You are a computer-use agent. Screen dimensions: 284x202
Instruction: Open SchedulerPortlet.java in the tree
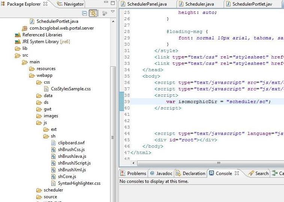pyautogui.click(x=57, y=21)
